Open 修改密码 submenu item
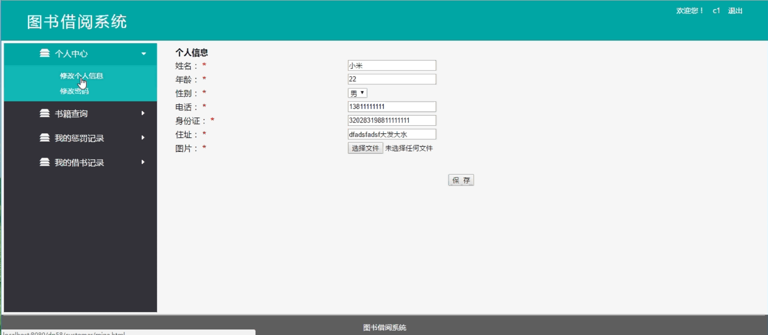Viewport: 768px width, 335px height. pos(74,91)
